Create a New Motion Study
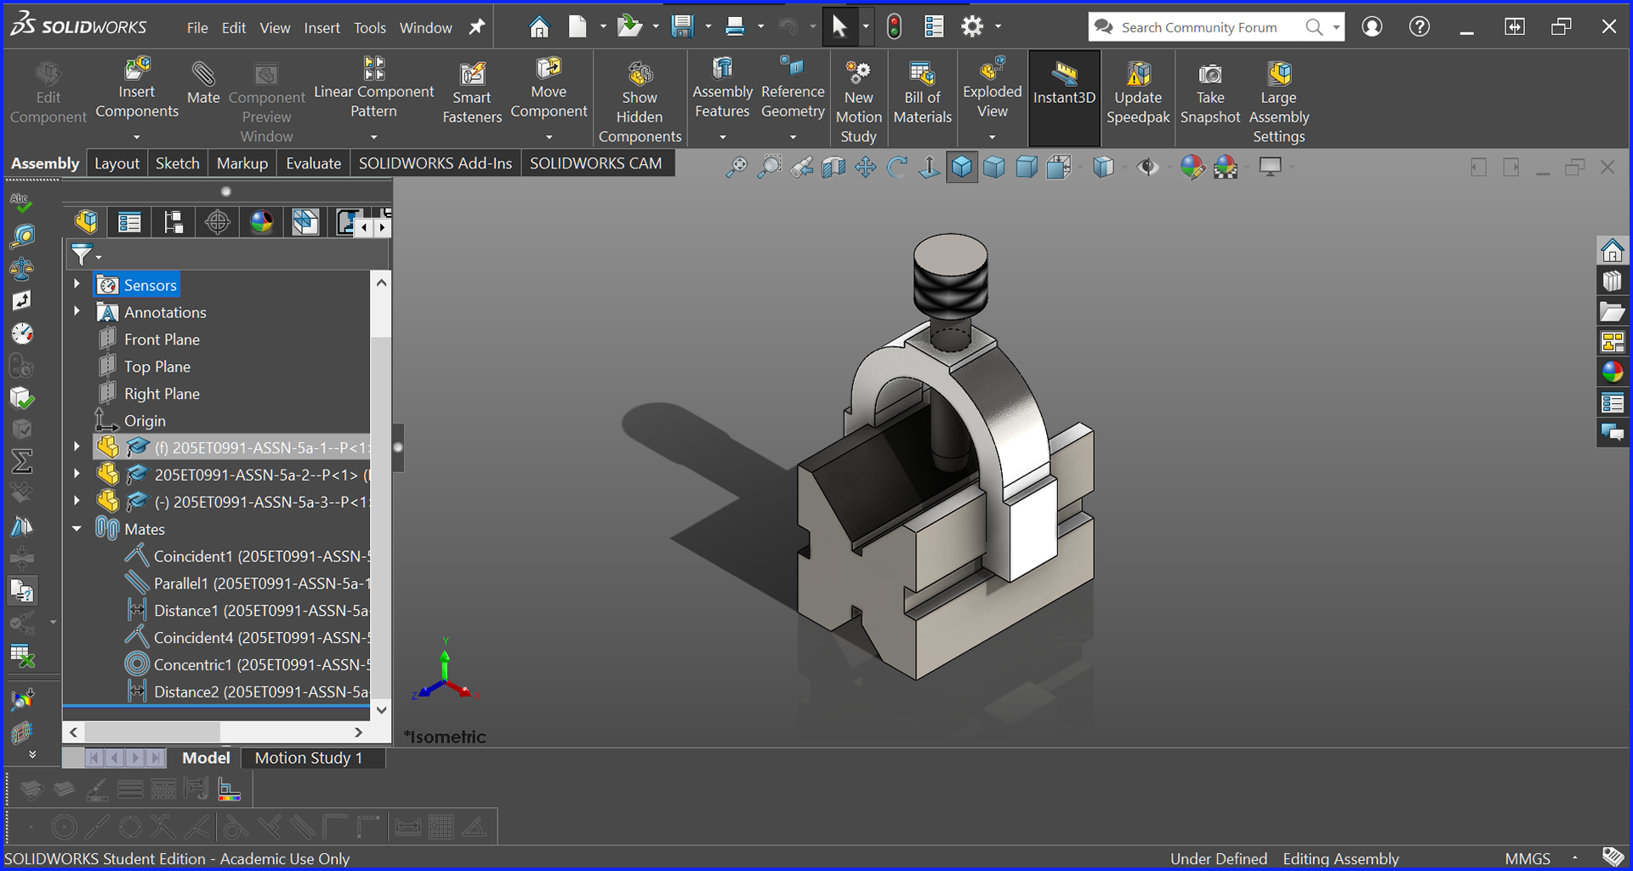1633x871 pixels. (858, 102)
